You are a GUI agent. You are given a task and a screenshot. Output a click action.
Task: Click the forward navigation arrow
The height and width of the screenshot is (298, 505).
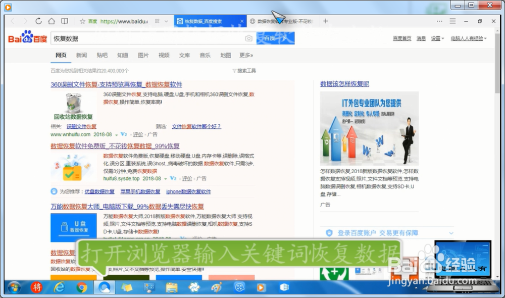[25, 21]
